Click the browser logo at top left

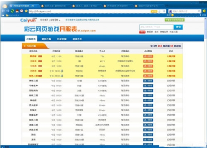point(5,6)
